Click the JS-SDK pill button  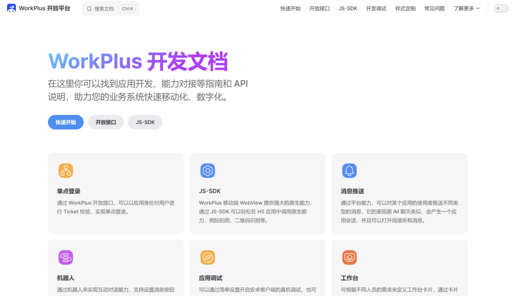pyautogui.click(x=145, y=122)
